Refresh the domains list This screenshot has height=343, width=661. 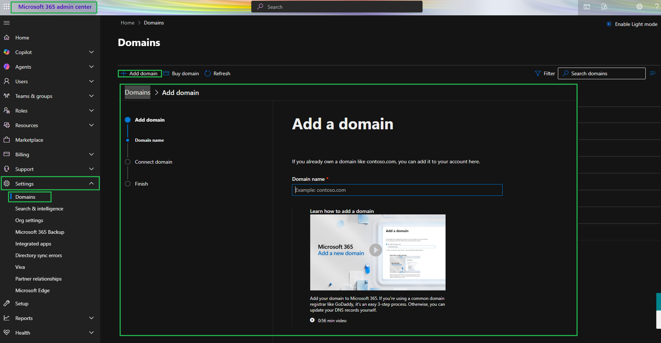coord(217,73)
